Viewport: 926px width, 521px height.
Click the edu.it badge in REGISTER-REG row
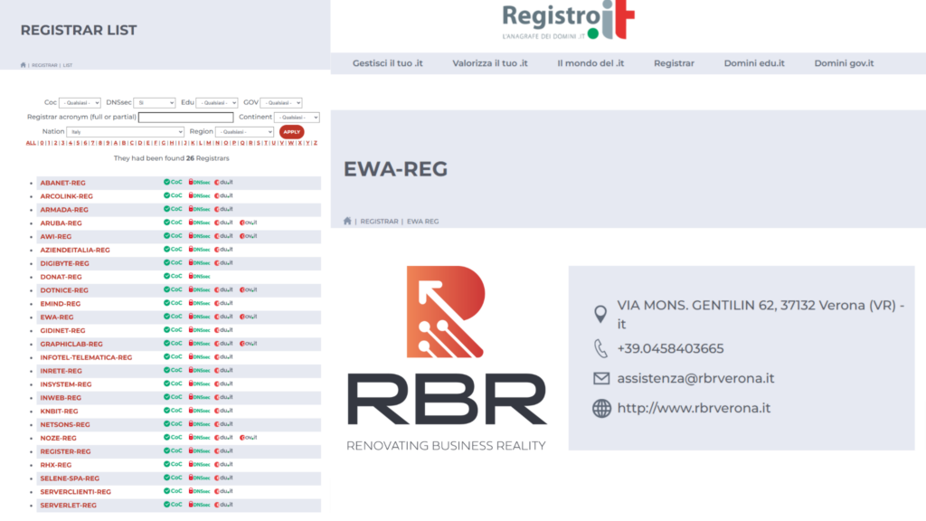point(224,450)
